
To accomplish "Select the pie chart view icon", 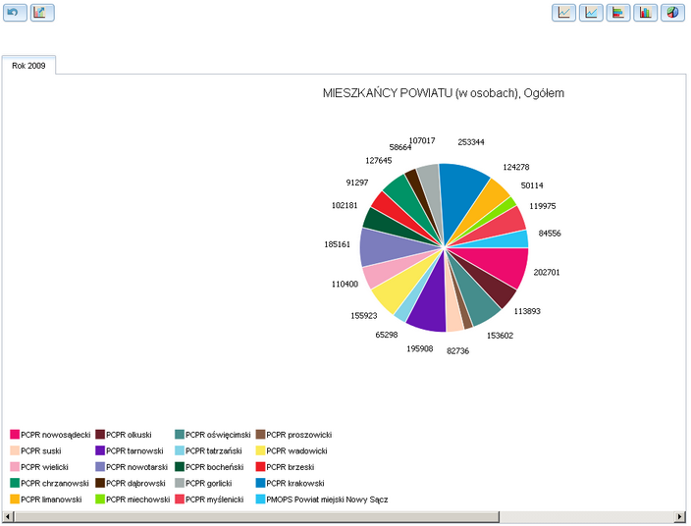I will pyautogui.click(x=672, y=13).
